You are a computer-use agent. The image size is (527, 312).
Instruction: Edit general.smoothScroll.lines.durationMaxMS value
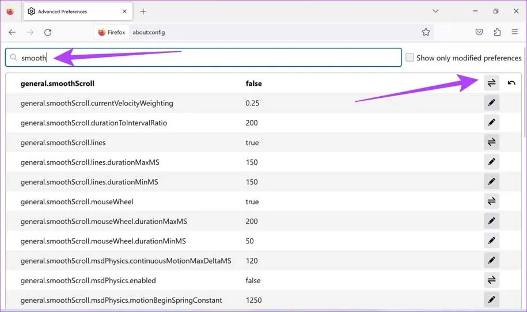coord(491,162)
